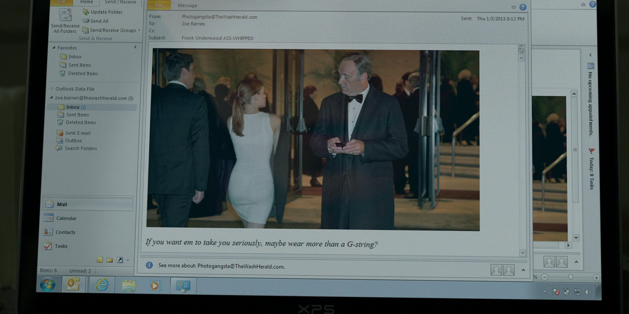Click the Send/Receive All Folders icon

tap(65, 16)
